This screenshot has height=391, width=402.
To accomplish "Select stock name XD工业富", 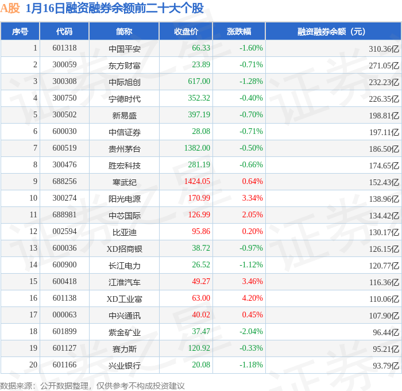I will click(125, 299).
